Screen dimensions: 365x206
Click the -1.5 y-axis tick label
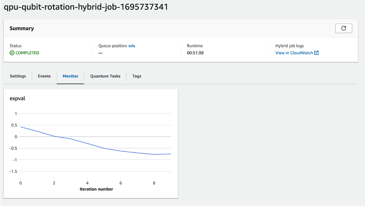click(13, 171)
